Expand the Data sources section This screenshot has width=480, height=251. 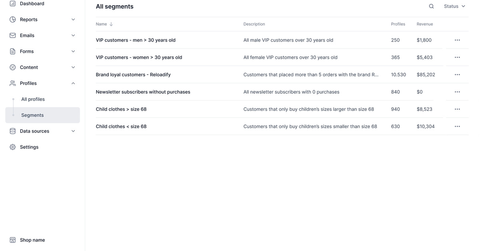point(73,131)
